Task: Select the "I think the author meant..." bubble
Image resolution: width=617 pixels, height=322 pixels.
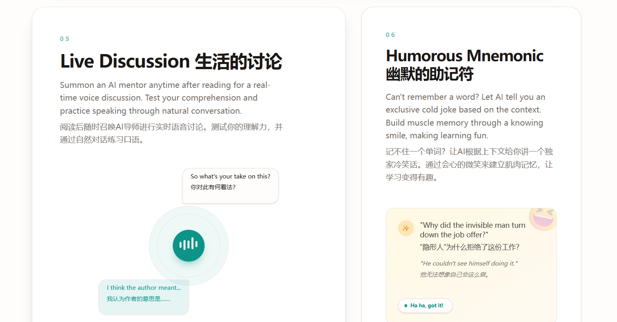Action: point(144,297)
